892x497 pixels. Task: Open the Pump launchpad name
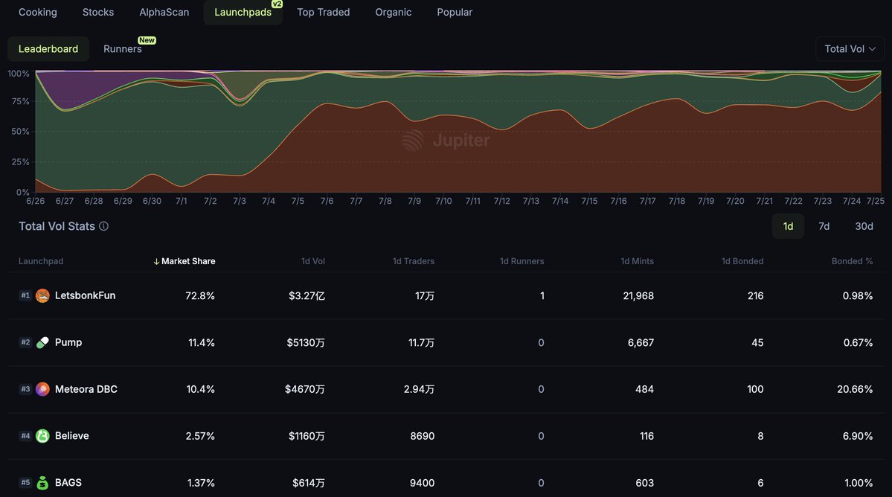click(68, 342)
